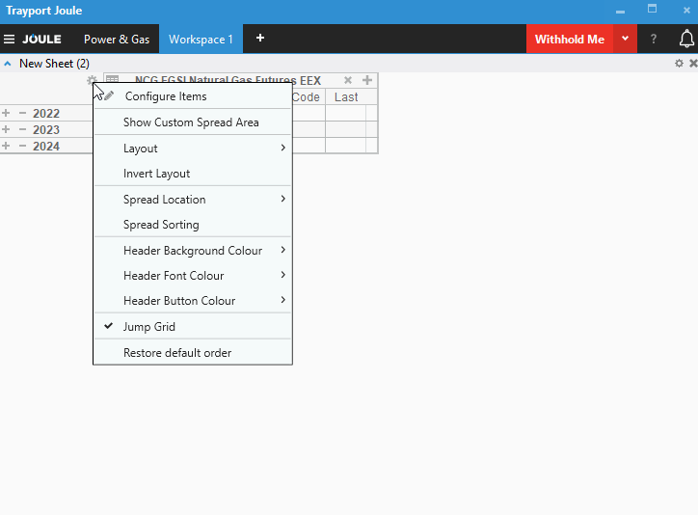Click the minus icon beside 2024 row
698x515 pixels.
22,147
